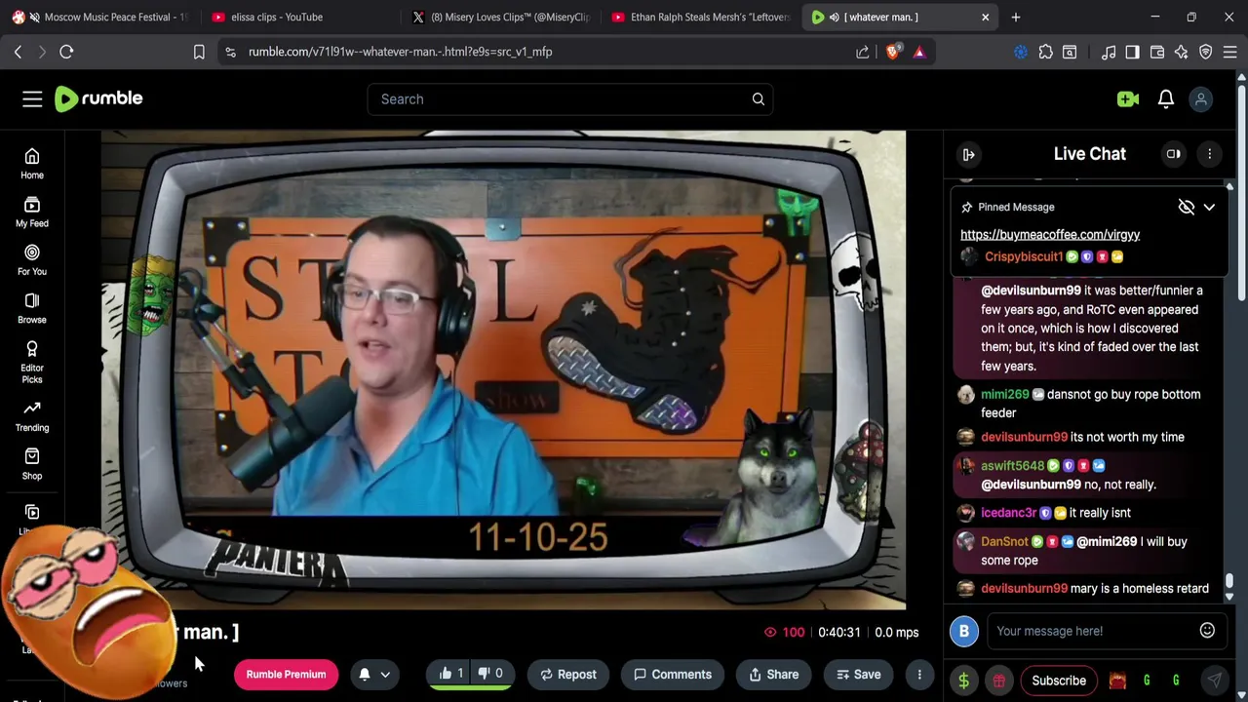Send a Rant with the dollar icon
This screenshot has height=702, width=1248.
coord(964,681)
